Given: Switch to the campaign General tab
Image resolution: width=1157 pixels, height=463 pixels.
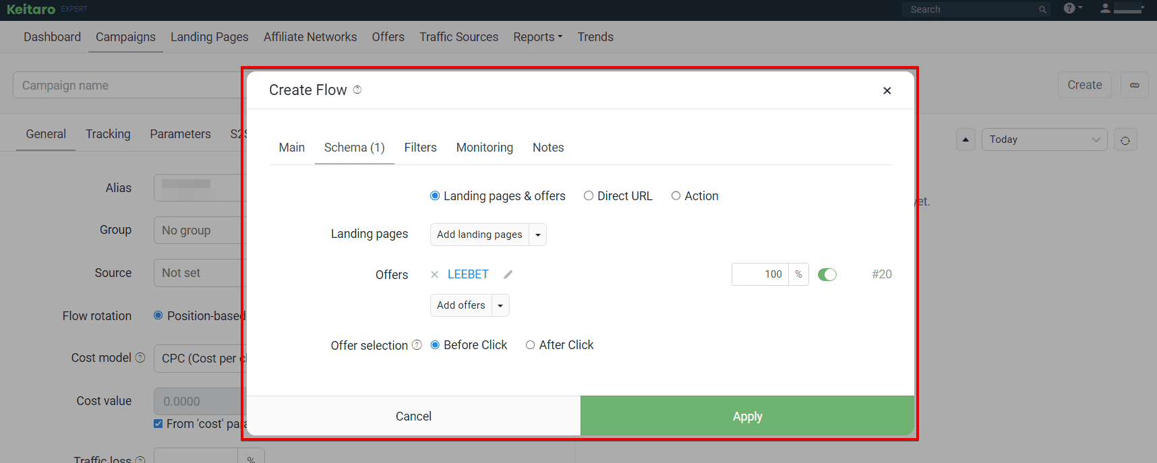Looking at the screenshot, I should tap(46, 134).
